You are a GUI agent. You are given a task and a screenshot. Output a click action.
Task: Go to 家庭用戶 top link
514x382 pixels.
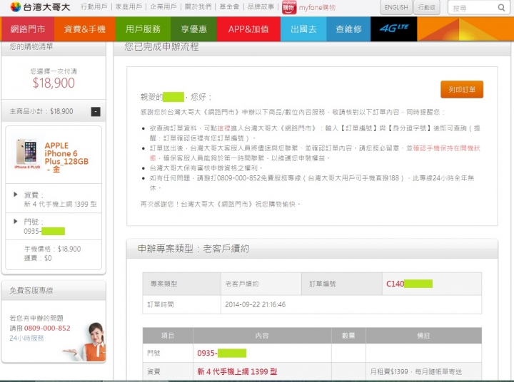pos(128,7)
